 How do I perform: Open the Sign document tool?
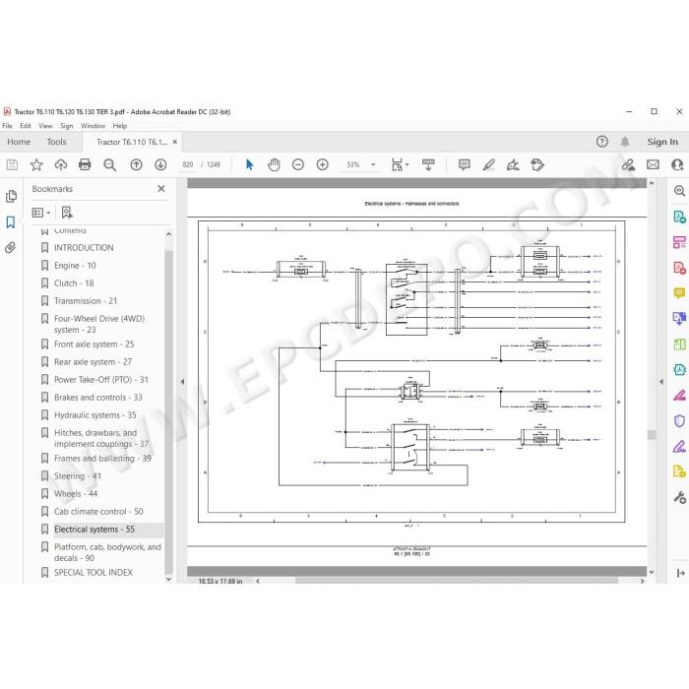pyautogui.click(x=513, y=164)
